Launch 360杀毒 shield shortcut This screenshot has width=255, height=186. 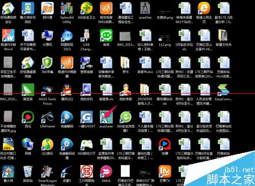[x=47, y=62]
